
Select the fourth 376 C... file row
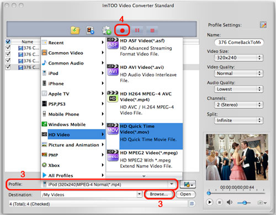point(23,67)
